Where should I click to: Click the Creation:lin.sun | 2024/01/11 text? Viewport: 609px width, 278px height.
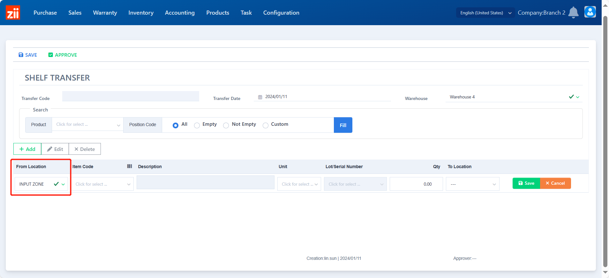(334, 258)
